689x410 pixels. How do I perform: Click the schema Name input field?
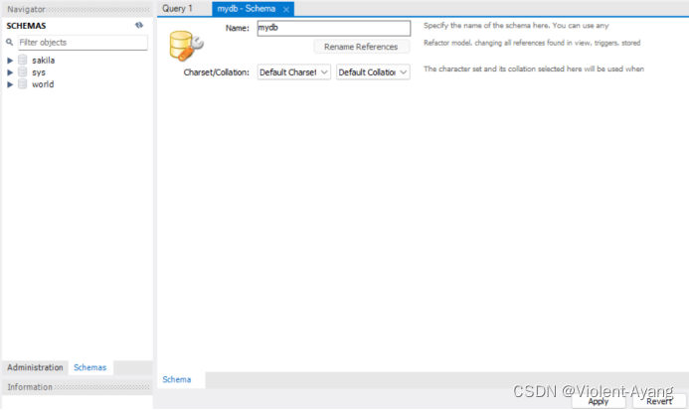[334, 28]
